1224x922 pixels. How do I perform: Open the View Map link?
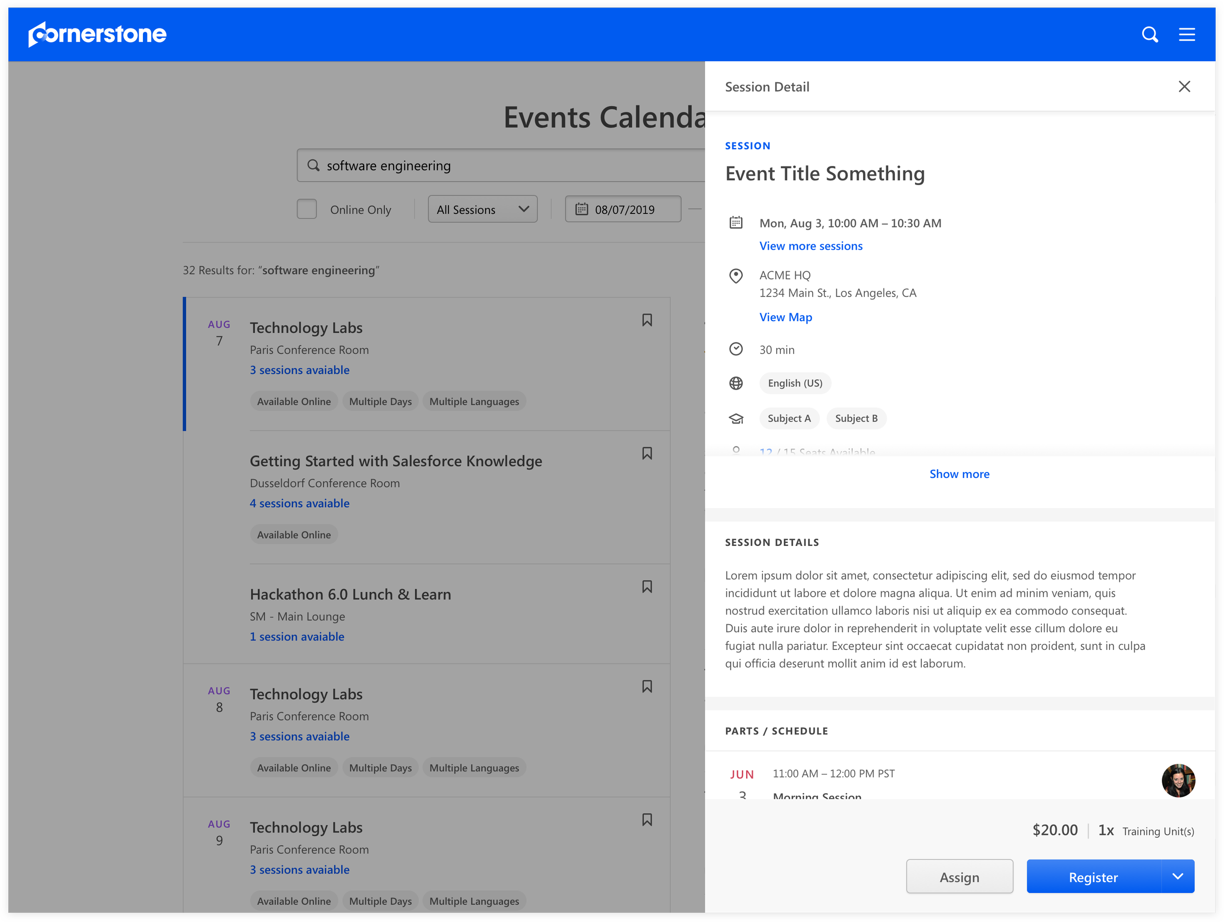click(x=785, y=317)
